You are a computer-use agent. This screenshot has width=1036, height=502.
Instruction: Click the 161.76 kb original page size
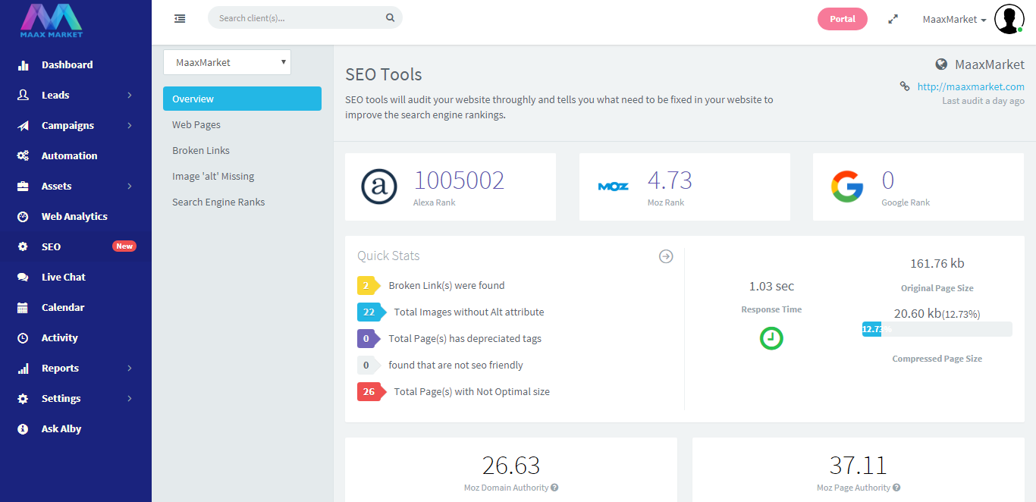[937, 264]
